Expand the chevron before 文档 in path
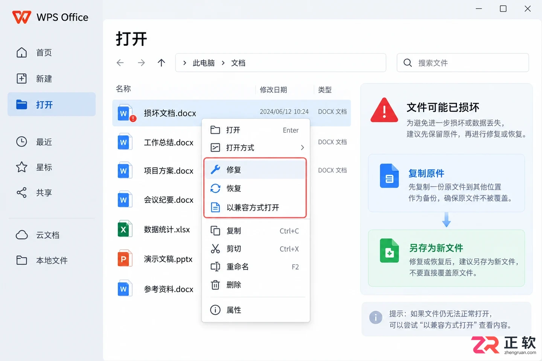The image size is (542, 361). tap(223, 63)
